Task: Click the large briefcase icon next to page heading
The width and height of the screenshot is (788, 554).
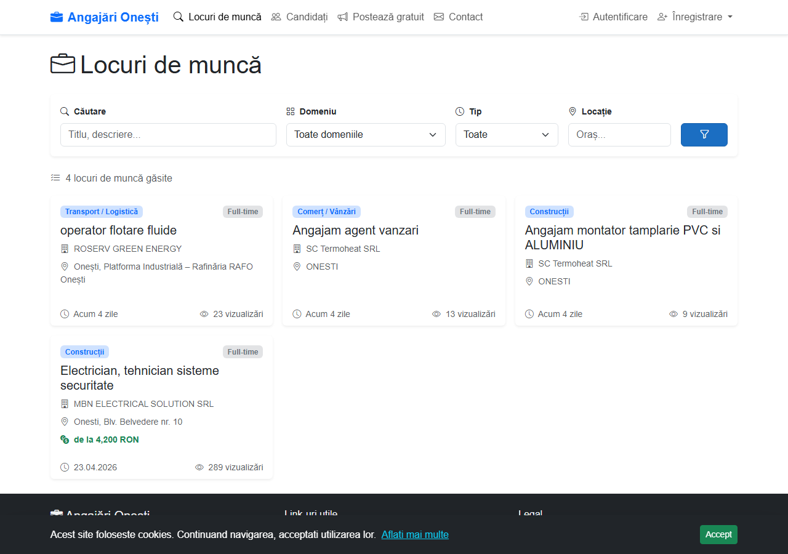Action: pos(63,65)
